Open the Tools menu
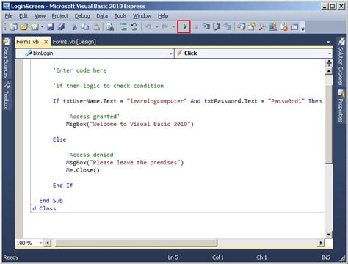This screenshot has width=348, height=264. pos(120,16)
